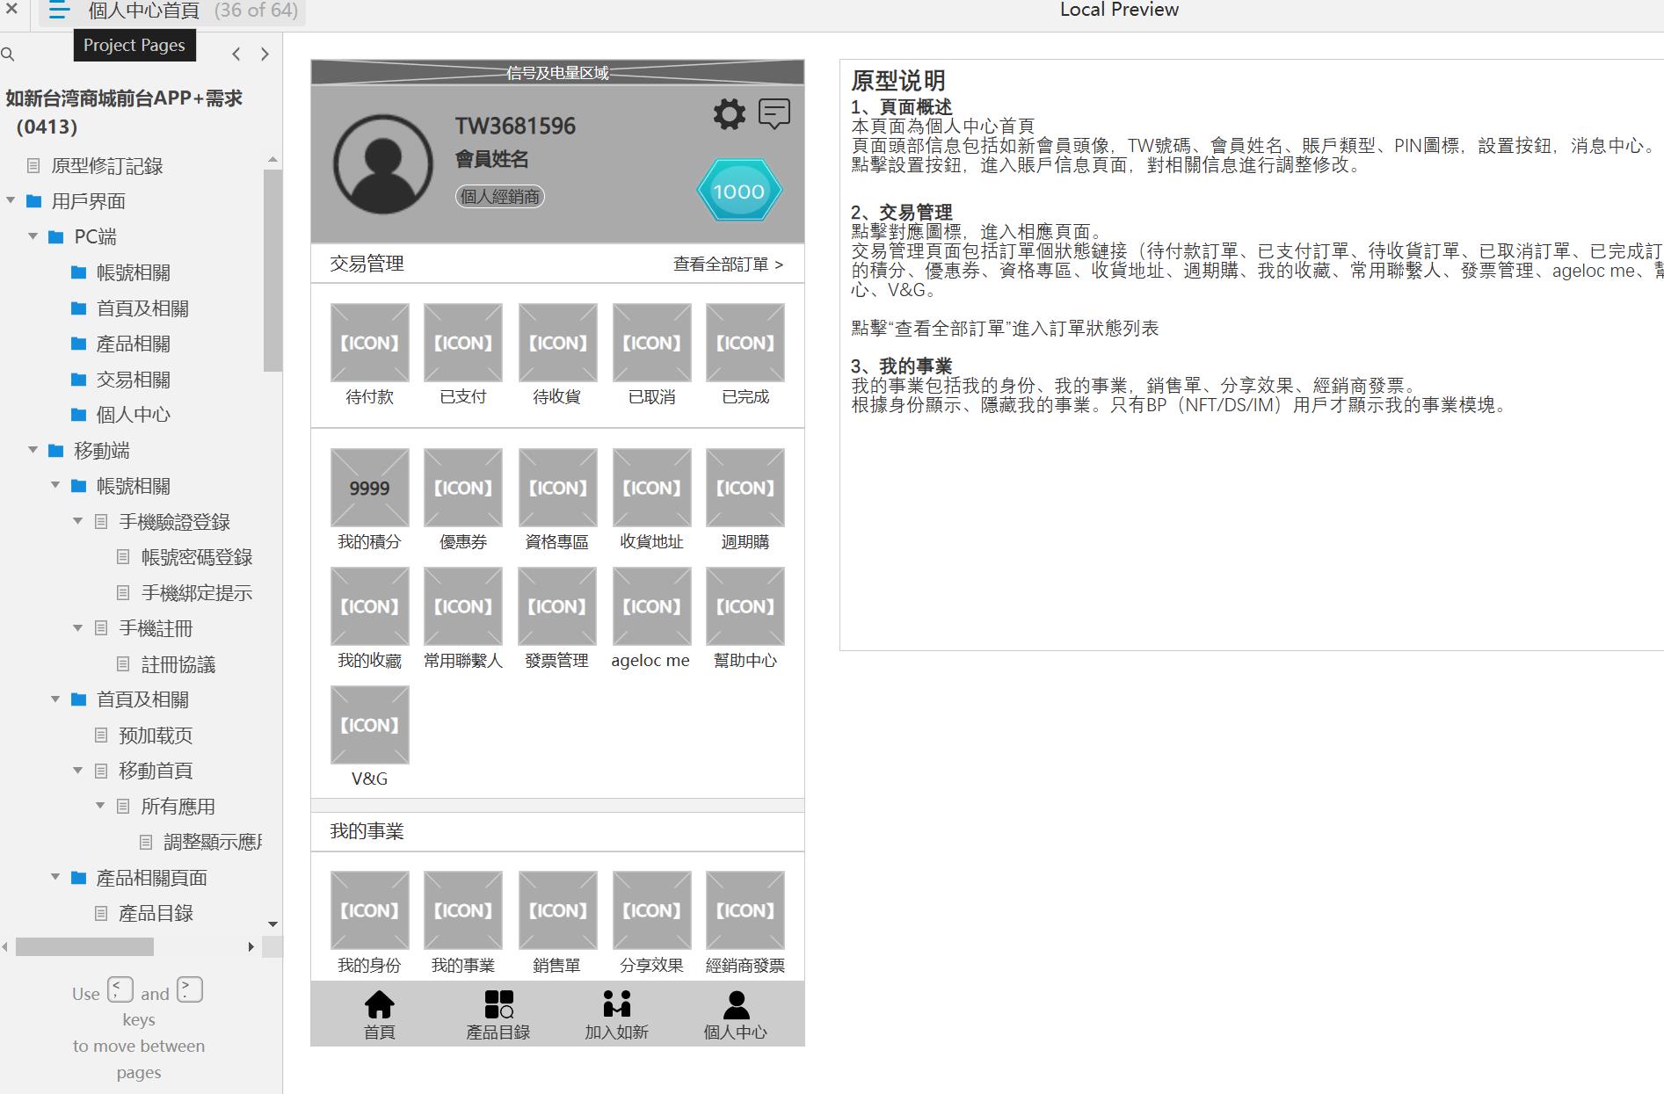Open the 待付款 order icon
Viewport: 1664px width, 1094px height.
coord(369,343)
